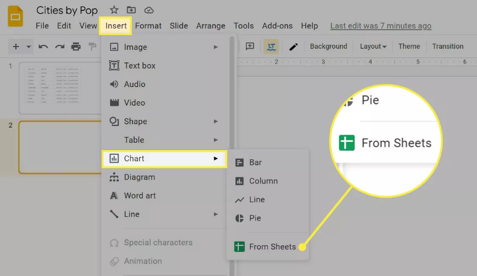Click the Word art letter icon

[114, 196]
